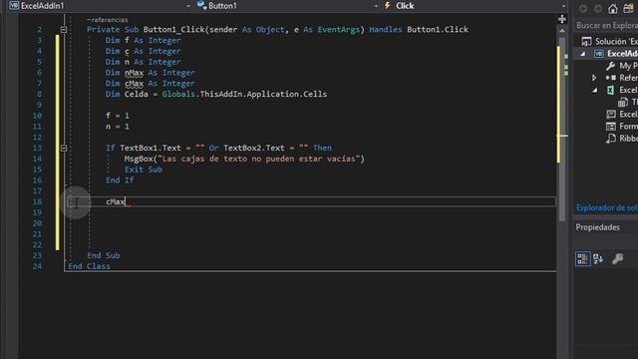Click the scroll up arrow of code editor
The image size is (638, 359).
pos(562,31)
